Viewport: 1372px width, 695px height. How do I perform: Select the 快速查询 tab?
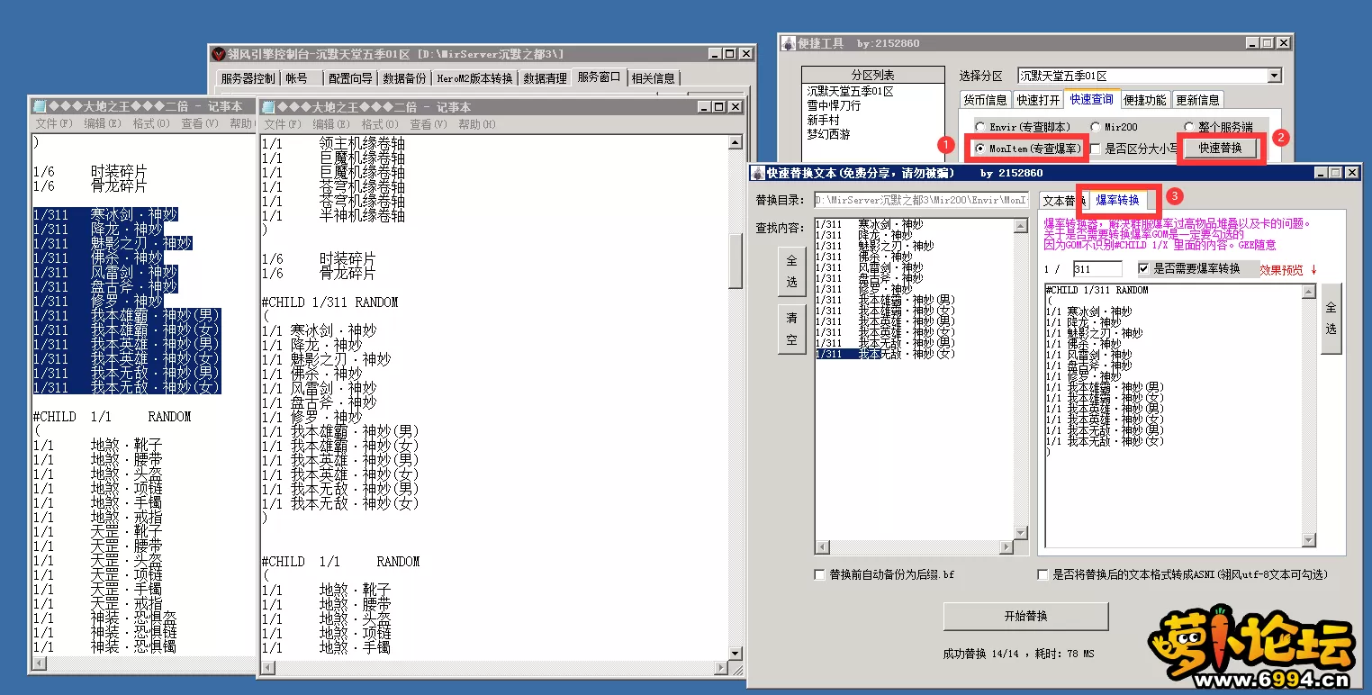pyautogui.click(x=1091, y=99)
